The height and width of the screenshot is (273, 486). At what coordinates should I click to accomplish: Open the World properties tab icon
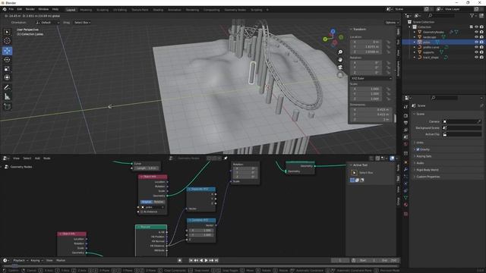[406, 144]
